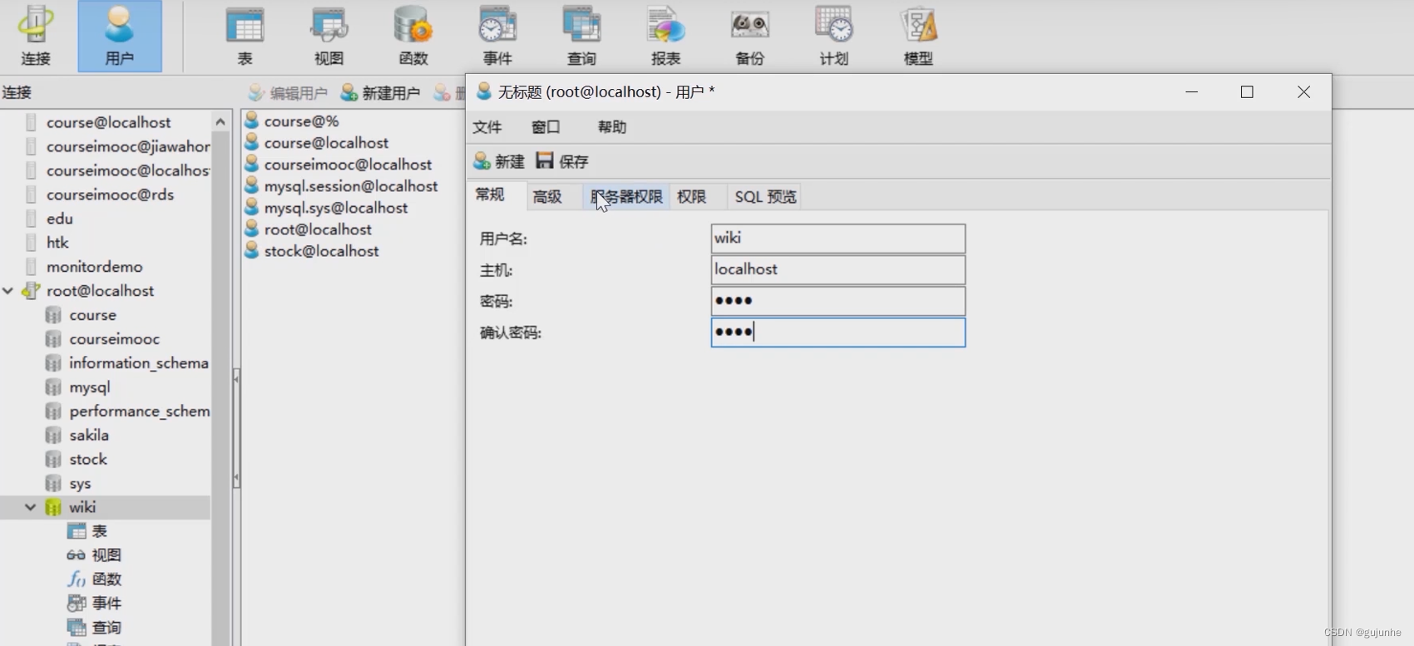Open the 备份 (Backup) toolbar icon

749,36
